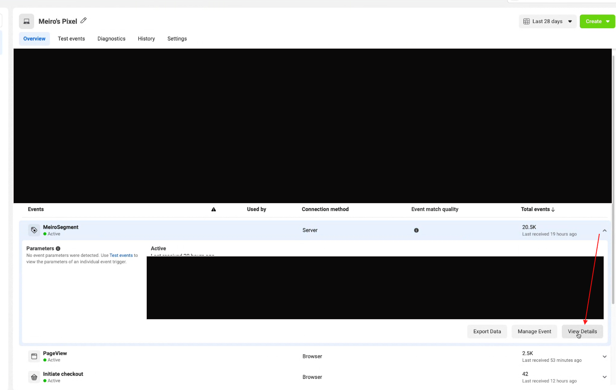The height and width of the screenshot is (390, 616).
Task: Follow the Test events link in Parameters text
Action: pos(121,256)
